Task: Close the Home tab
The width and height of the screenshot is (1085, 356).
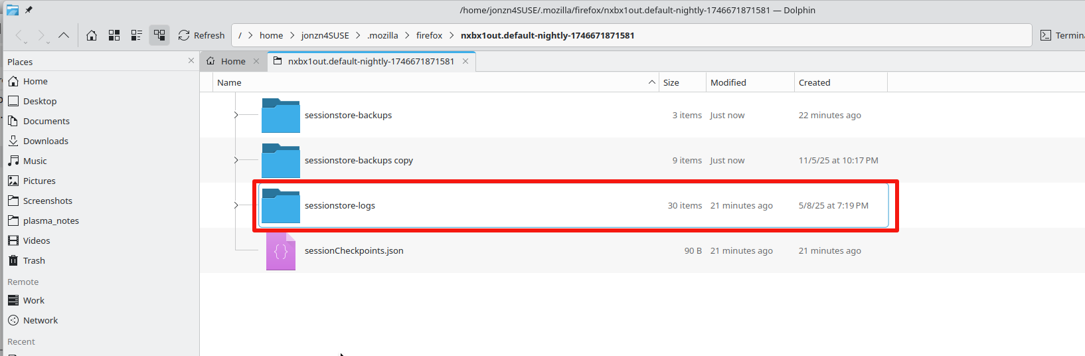Action: 256,61
